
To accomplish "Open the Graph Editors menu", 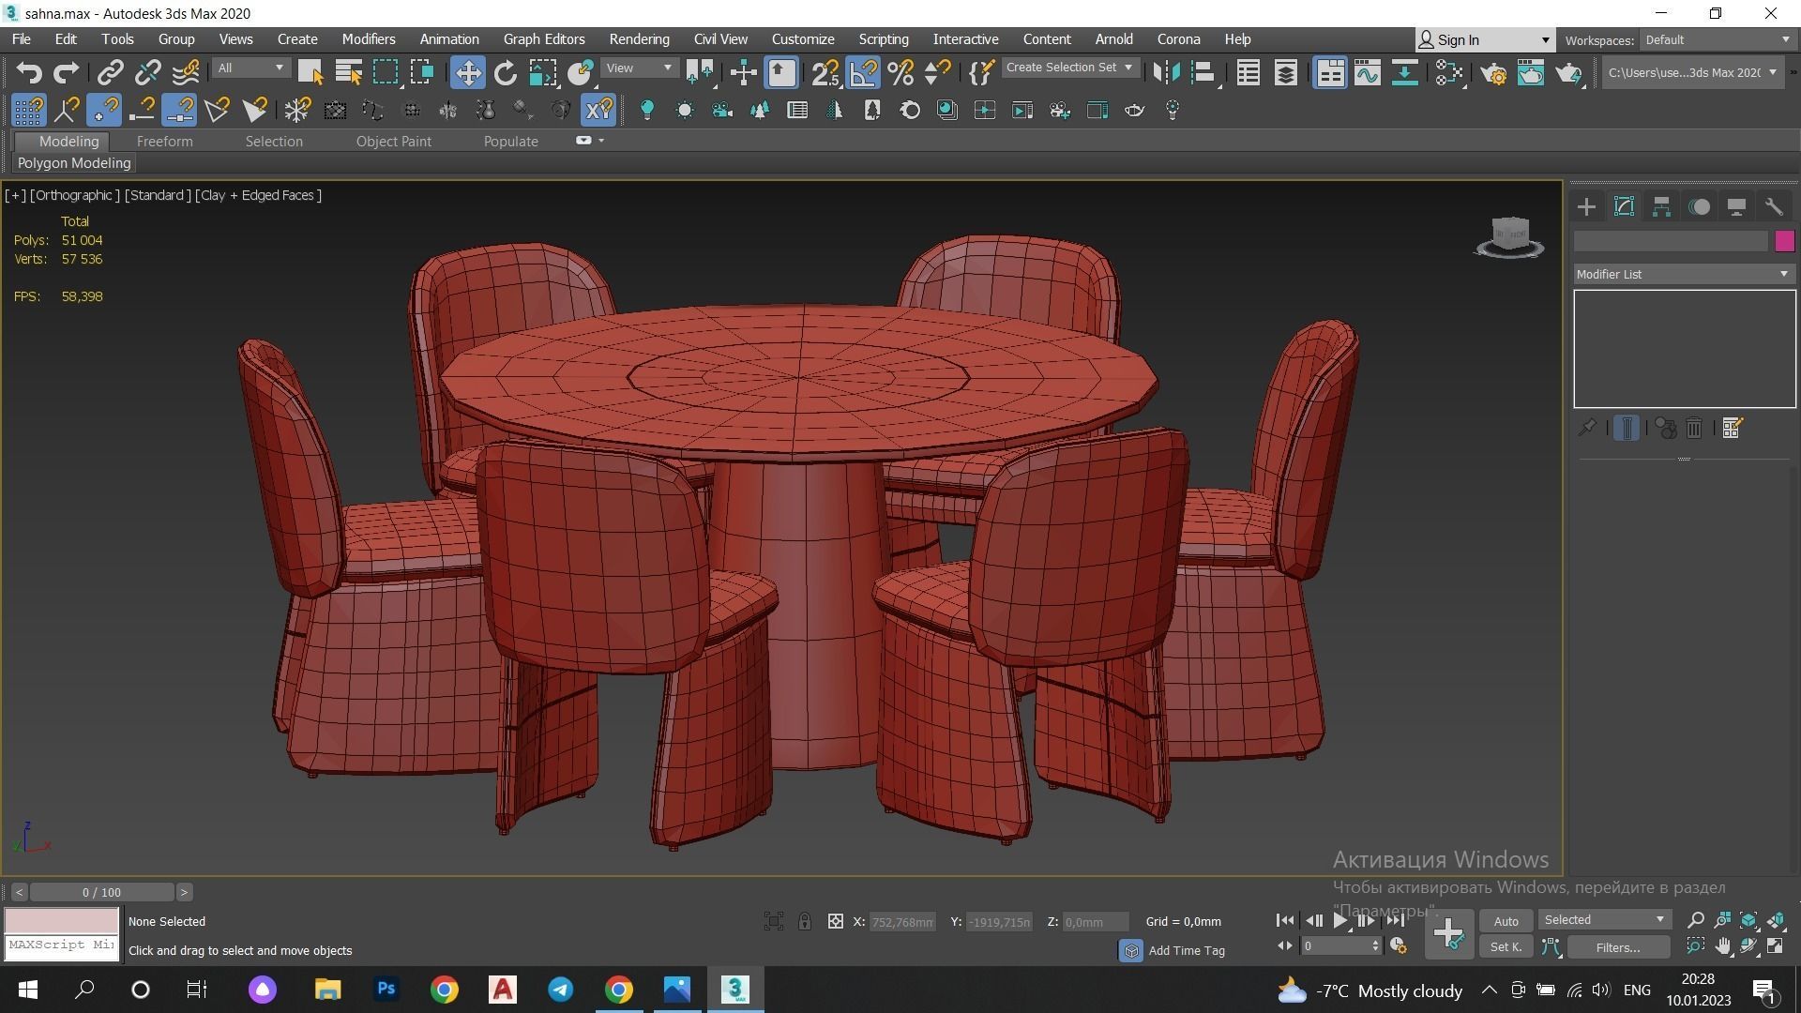I will point(543,39).
